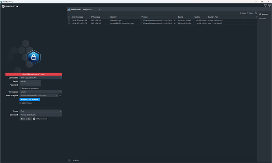This screenshot has width=272, height=163.
Task: Refresh the RoMON Agent list icon
Action: point(60,95)
